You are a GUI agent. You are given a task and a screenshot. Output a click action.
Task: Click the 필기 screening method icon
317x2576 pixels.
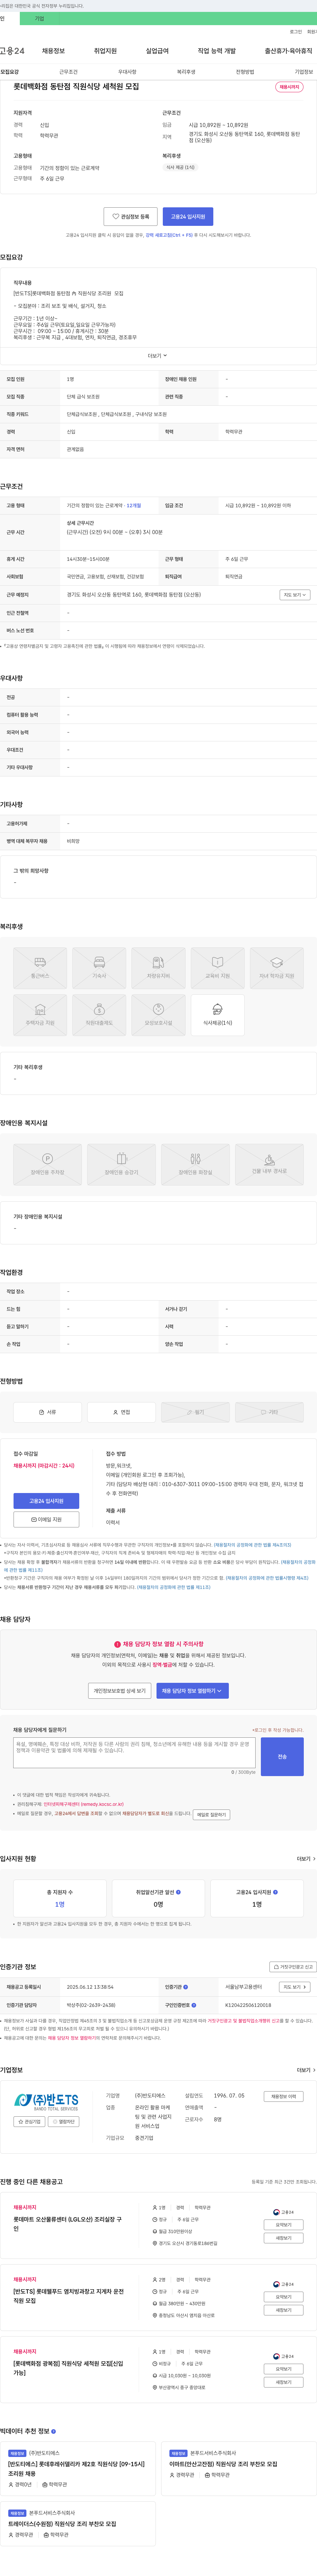coord(195,1412)
